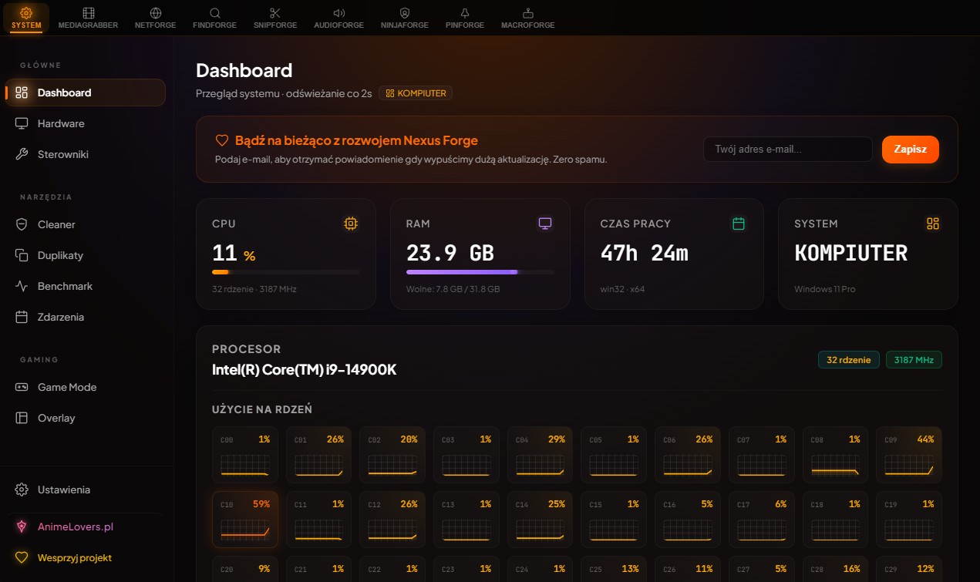Switch to MediaGrabber module

tap(88, 18)
